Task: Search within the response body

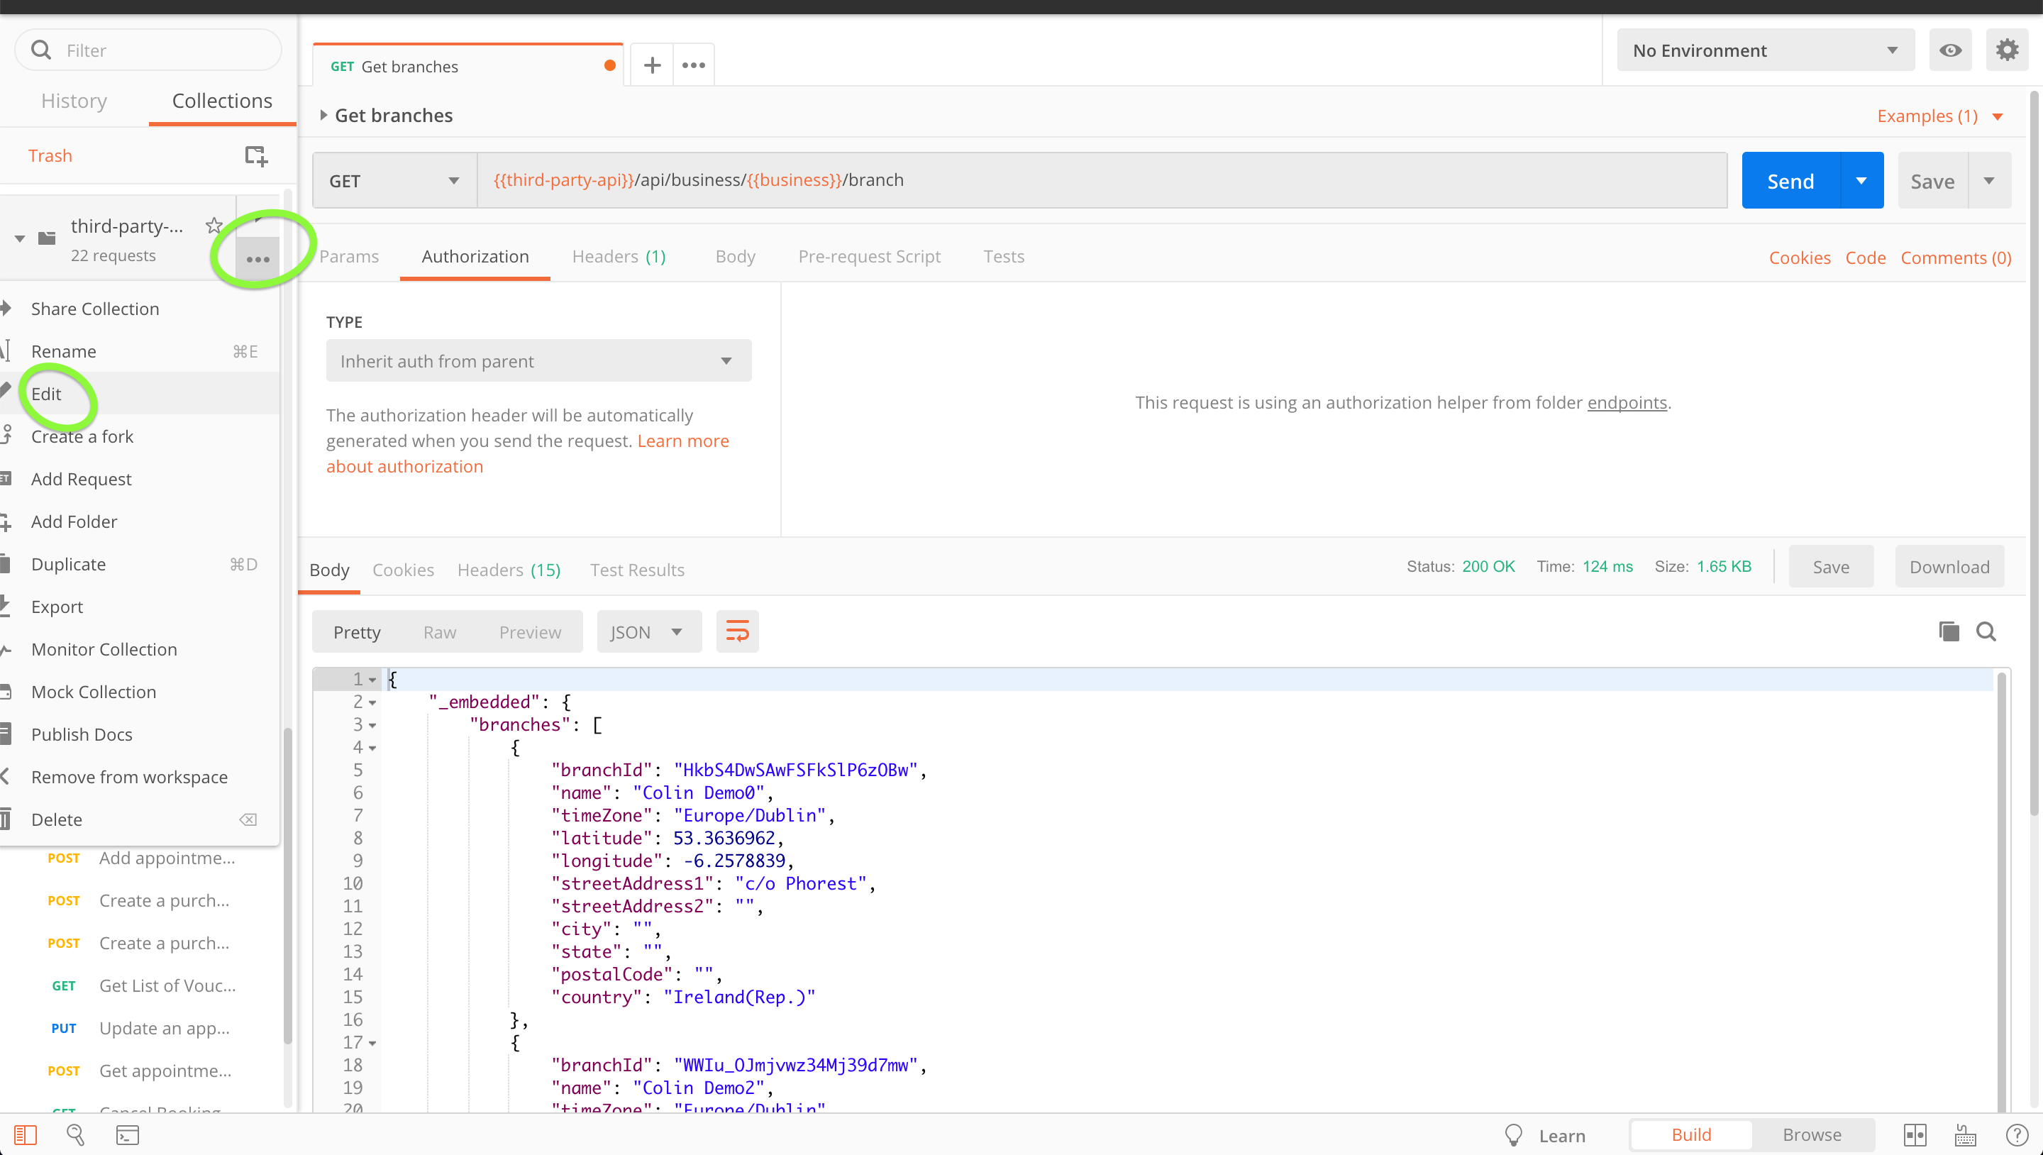Action: pos(1986,632)
